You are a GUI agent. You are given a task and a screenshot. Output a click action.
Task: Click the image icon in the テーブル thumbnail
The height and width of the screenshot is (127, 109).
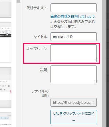[x=1, y=90]
